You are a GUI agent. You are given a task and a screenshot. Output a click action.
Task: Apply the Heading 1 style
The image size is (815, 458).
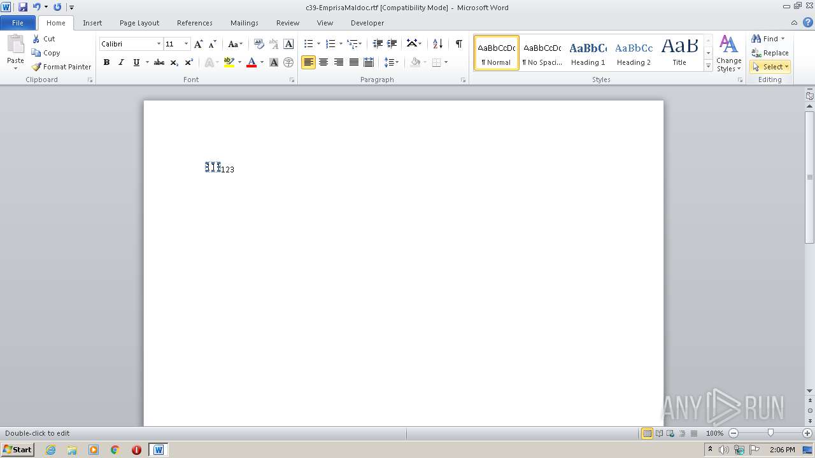click(x=588, y=53)
